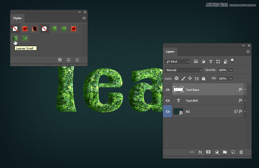Create a new group folder in Layers
The height and width of the screenshot is (168, 259).
coord(225,152)
